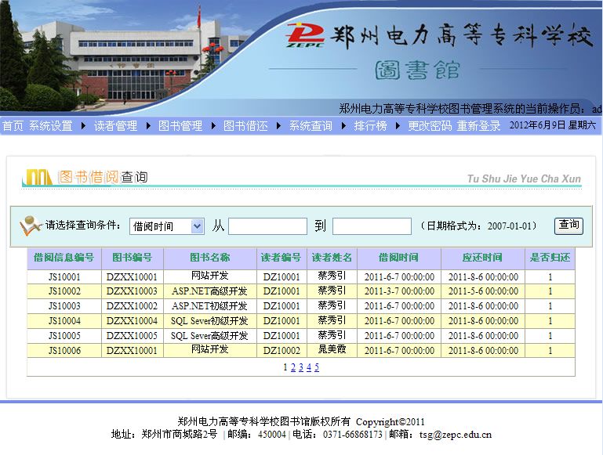Click due time 2011-5-6 00:00:00
This screenshot has height=455, width=603.
point(483,291)
